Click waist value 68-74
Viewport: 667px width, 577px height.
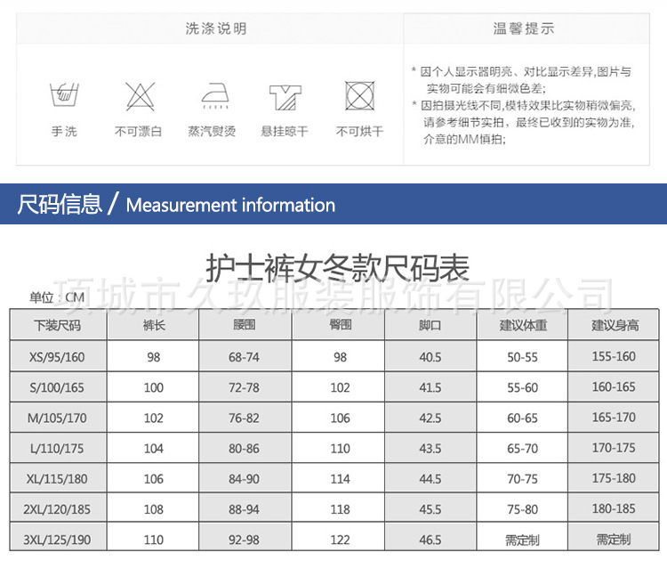pyautogui.click(x=244, y=357)
